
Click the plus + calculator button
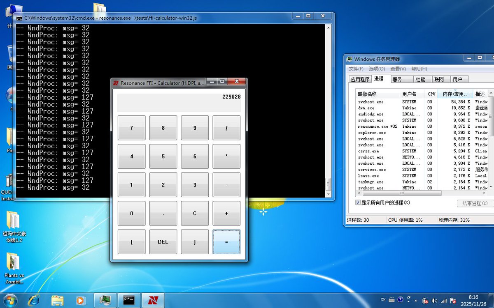[x=226, y=214]
